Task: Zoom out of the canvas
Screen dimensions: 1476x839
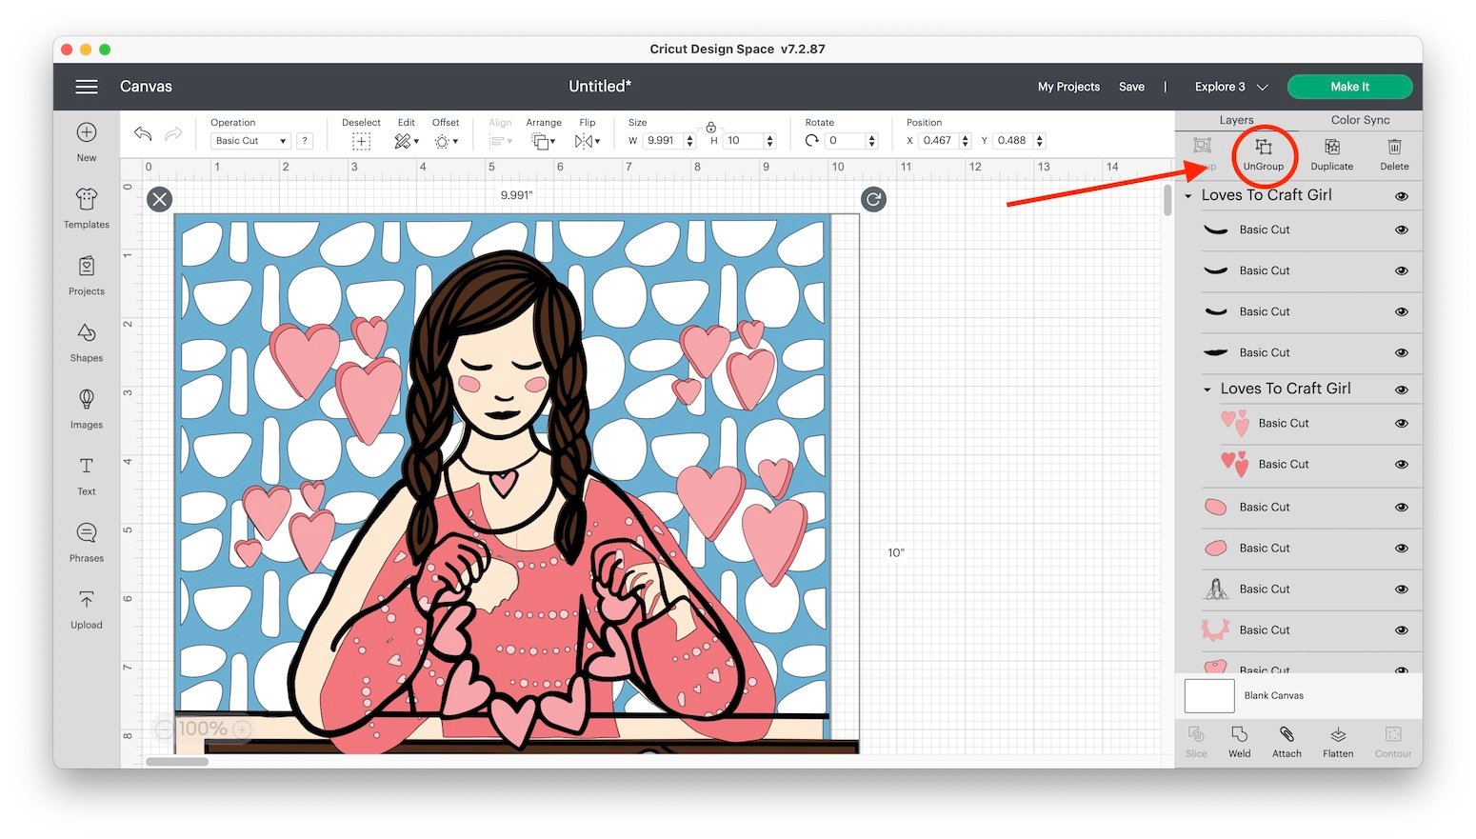Action: click(x=165, y=729)
